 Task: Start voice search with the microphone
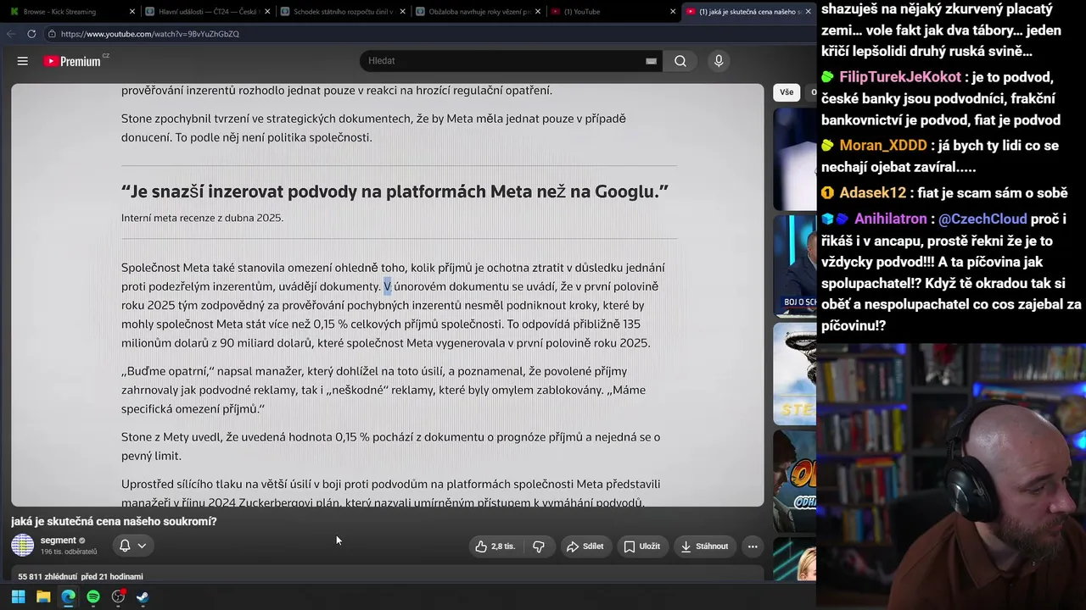point(719,61)
